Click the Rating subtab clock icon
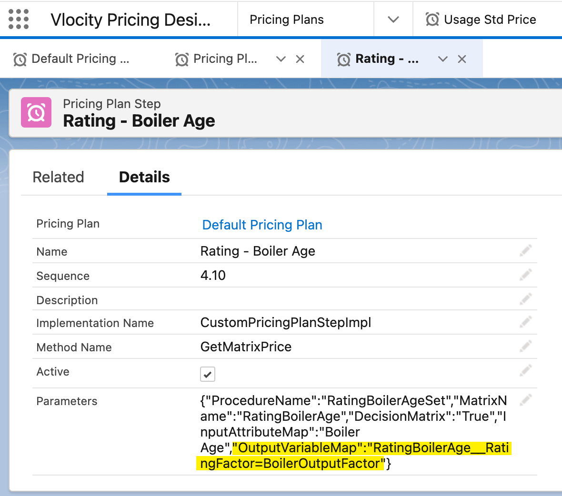Image resolution: width=562 pixels, height=496 pixels. [x=344, y=60]
